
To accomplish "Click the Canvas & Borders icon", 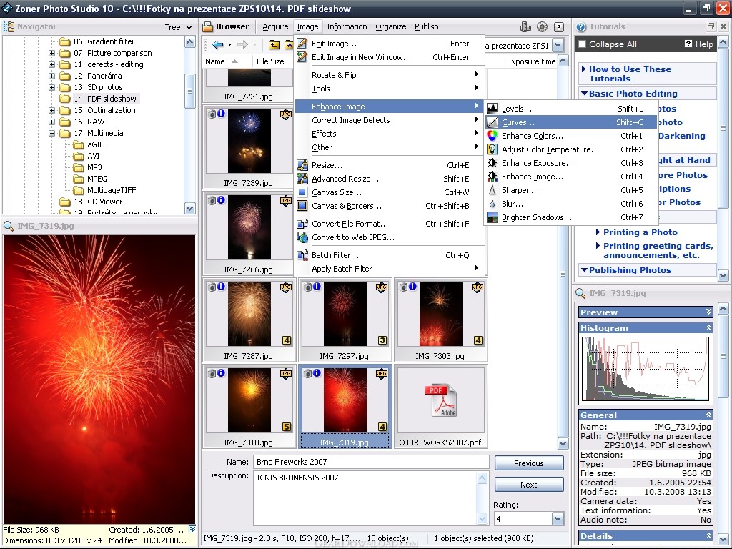I will tap(302, 205).
